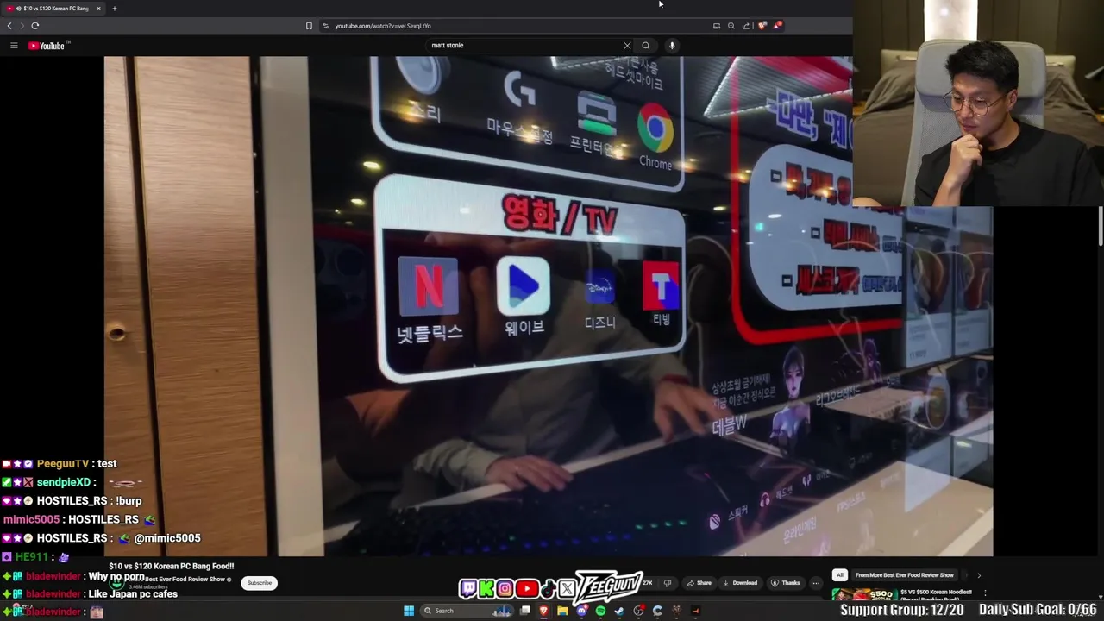
Task: Send Thanks to the creator
Action: point(786,583)
